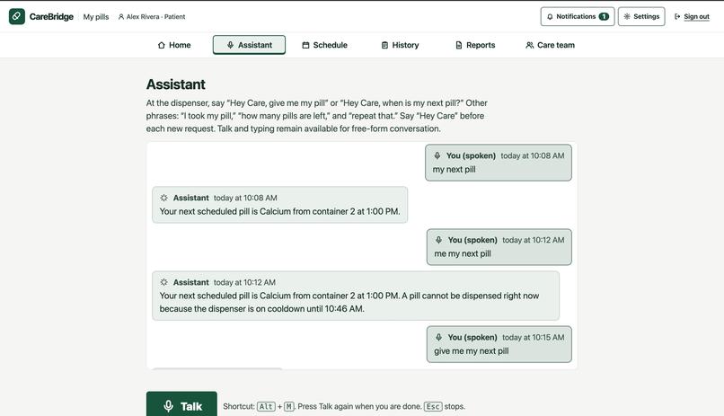
Task: Click the sparkle icon on 10:12 AM Assistant reply
Action: [163, 282]
